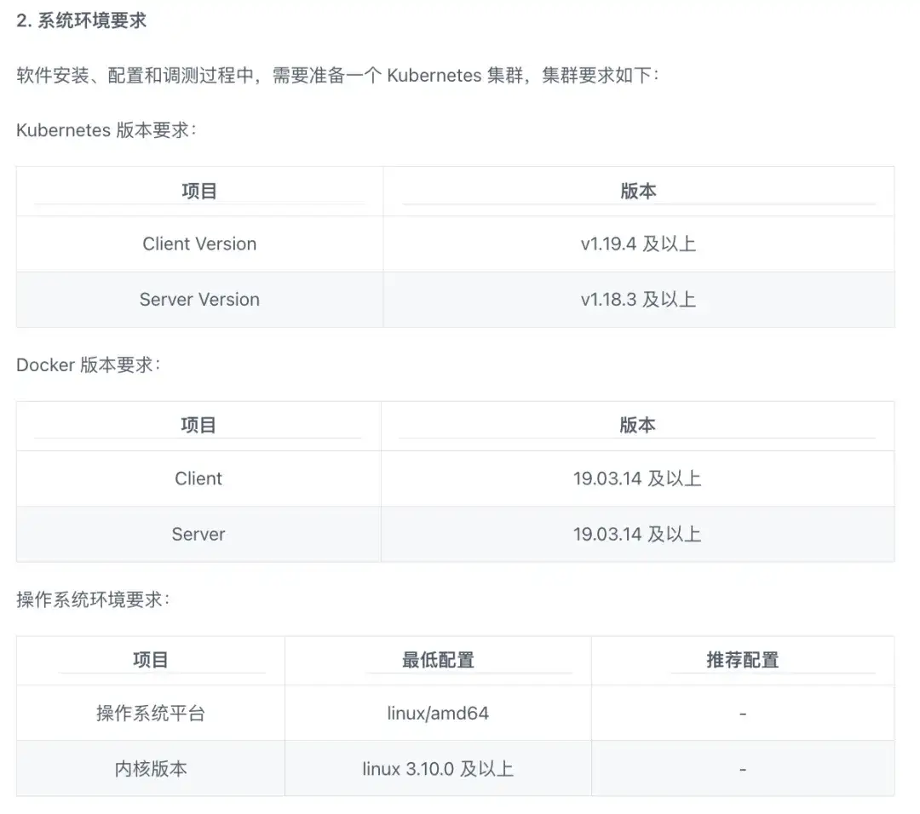This screenshot has width=920, height=814.
Task: Click the 操作系统平台 row cell
Action: pyautogui.click(x=151, y=714)
